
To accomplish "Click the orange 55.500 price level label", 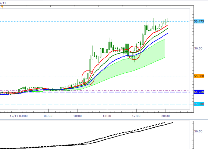I will coord(199,76).
